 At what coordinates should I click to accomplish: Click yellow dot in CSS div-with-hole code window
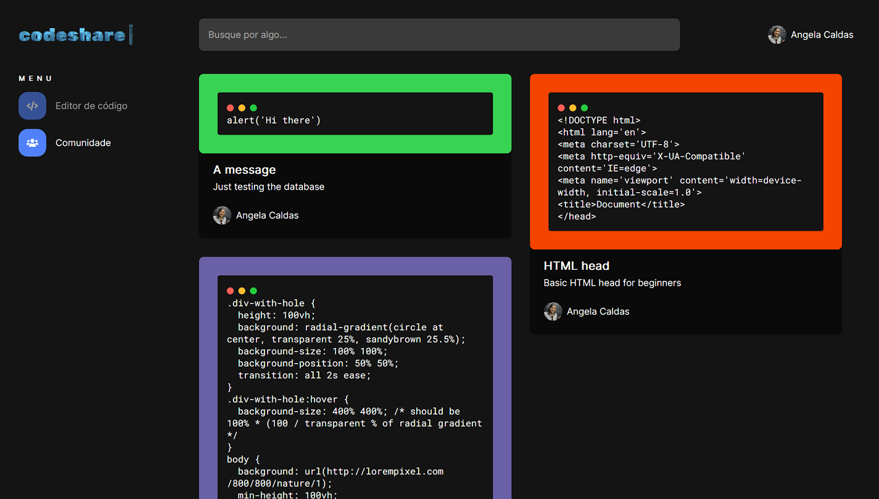tap(242, 291)
